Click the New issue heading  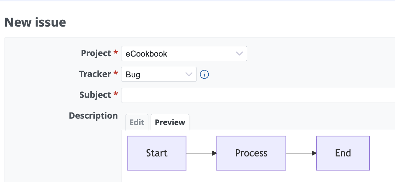point(35,22)
